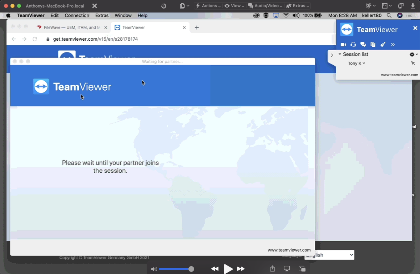Open the Apple menu
The image size is (420, 274).
8,16
